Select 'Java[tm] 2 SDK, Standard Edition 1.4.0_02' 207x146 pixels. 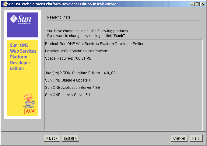(x=80, y=73)
